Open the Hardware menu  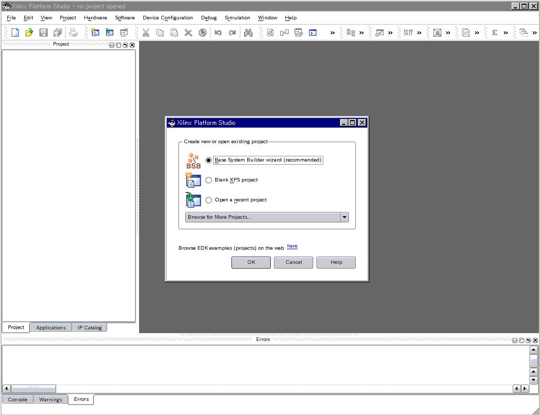96,18
